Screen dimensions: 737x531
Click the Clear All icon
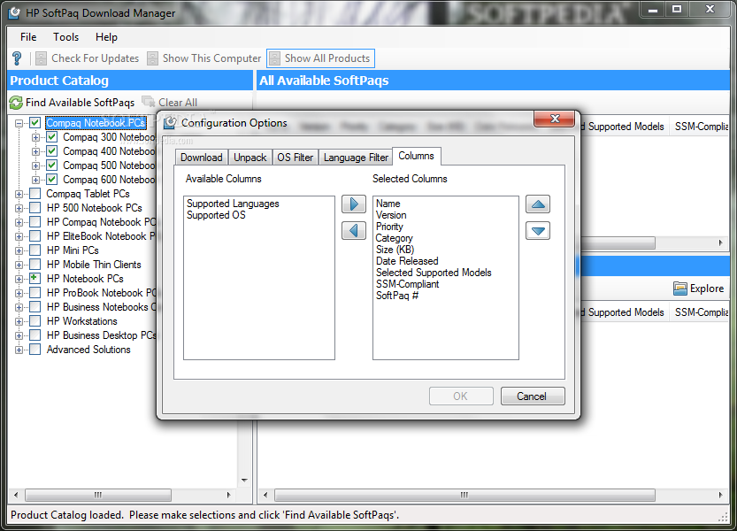149,102
